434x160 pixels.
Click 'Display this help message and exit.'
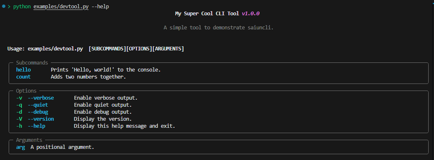(124, 126)
